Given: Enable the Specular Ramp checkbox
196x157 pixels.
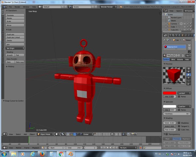Looking at the screenshot, I should (179, 110).
